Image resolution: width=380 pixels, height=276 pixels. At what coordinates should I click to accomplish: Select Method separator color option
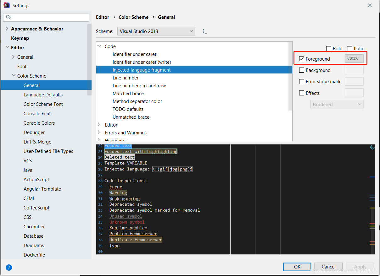click(137, 101)
